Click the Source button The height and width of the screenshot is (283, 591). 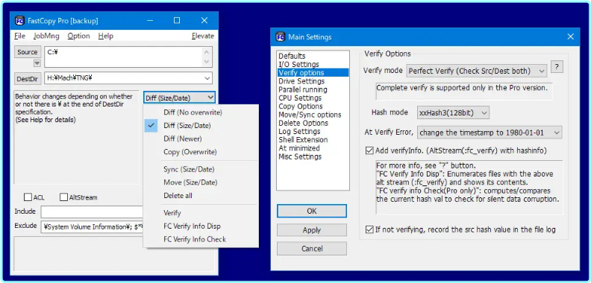27,52
